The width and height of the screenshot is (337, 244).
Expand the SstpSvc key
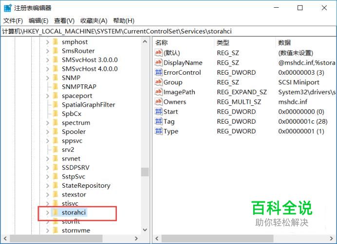pyautogui.click(x=48, y=177)
